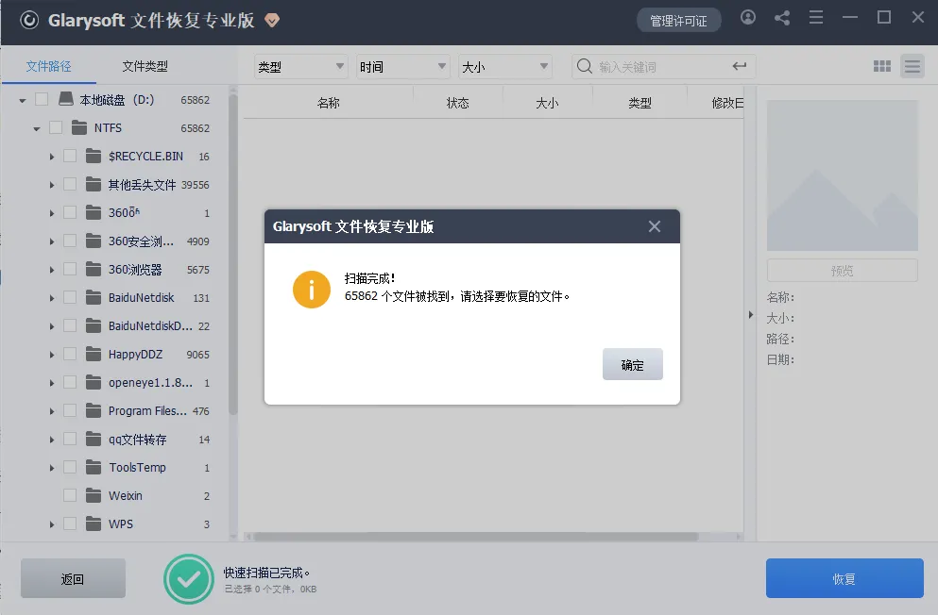Click the enter arrow in search box
This screenshot has width=938, height=615.
click(x=740, y=66)
